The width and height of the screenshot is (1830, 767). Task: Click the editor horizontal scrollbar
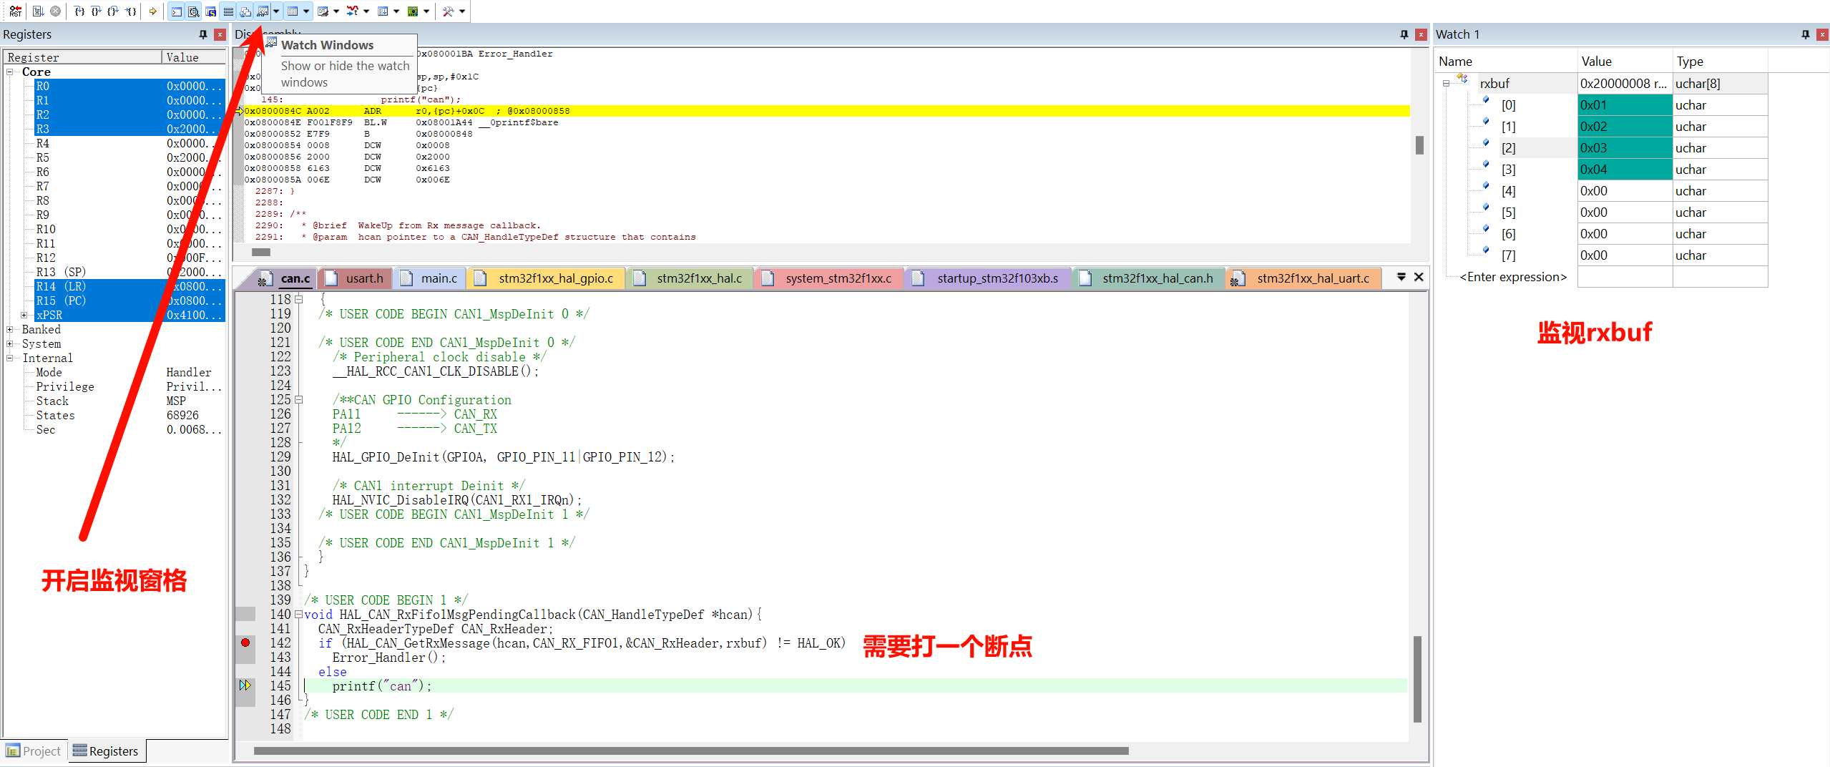[691, 751]
